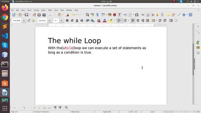The height and width of the screenshot is (113, 201).
Task: Launch Firefox from the dock
Action: click(5, 8)
